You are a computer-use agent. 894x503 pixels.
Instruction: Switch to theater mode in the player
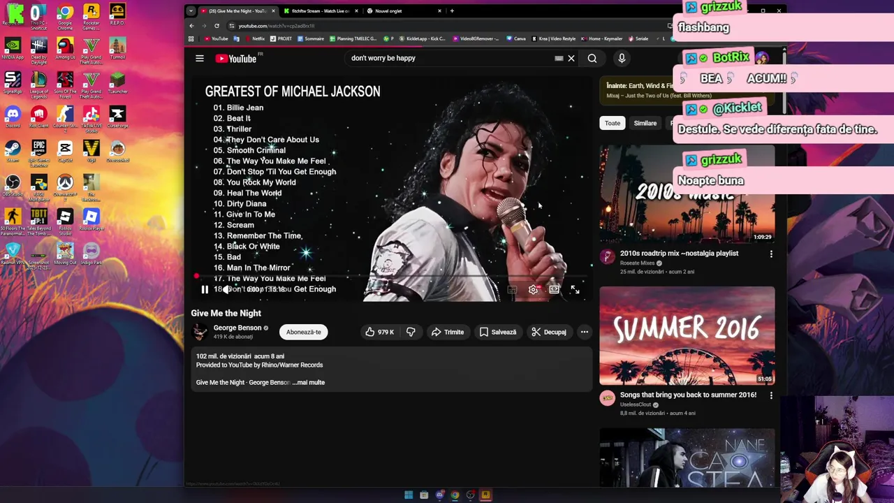click(554, 289)
